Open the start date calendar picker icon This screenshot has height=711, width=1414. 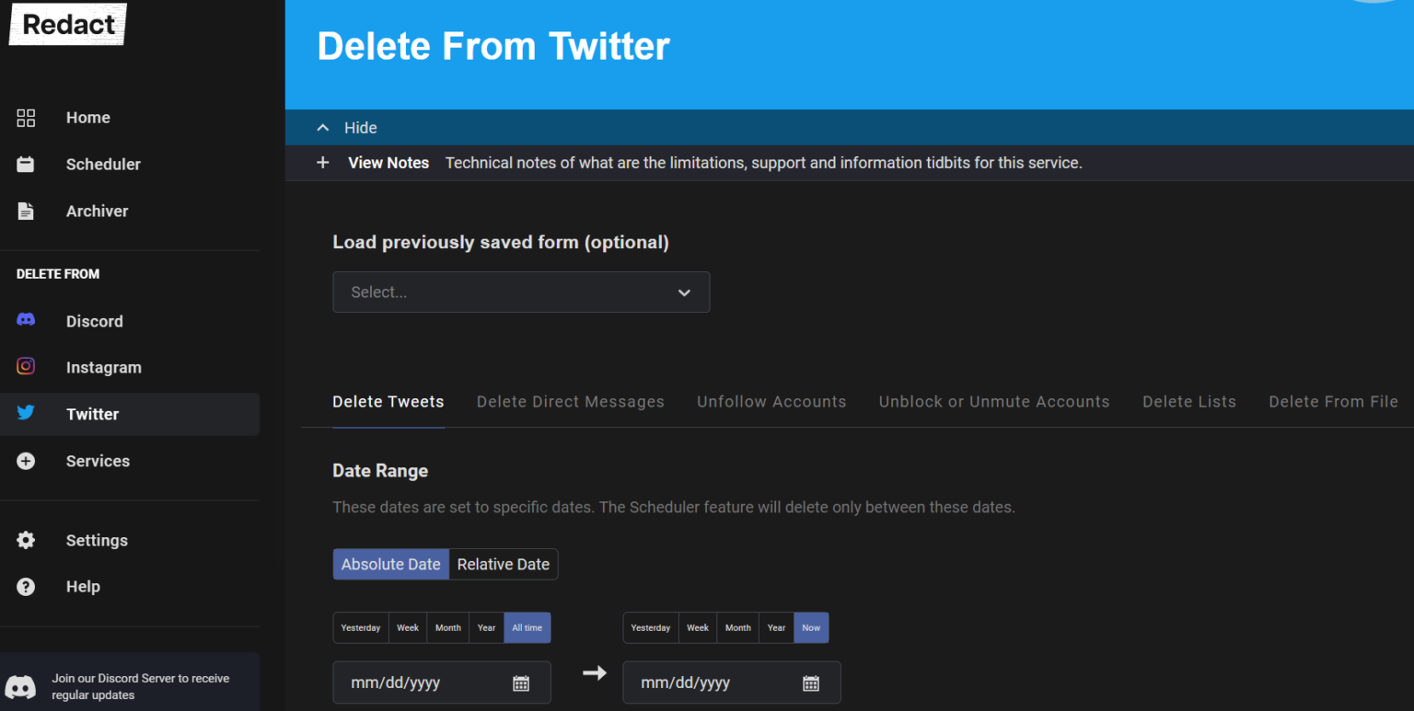coord(521,682)
